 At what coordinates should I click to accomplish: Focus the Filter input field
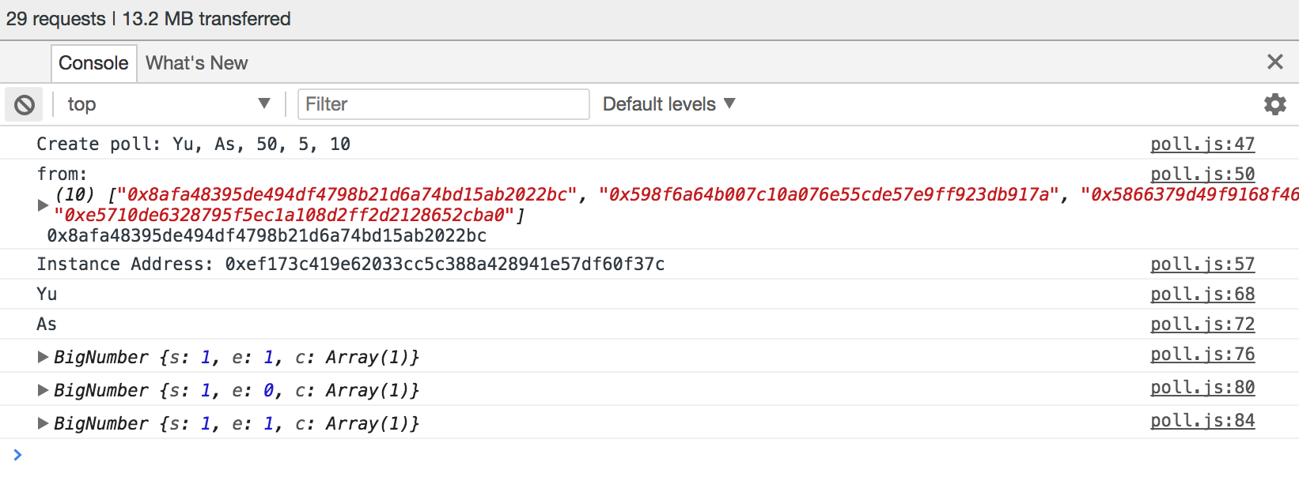pos(443,104)
